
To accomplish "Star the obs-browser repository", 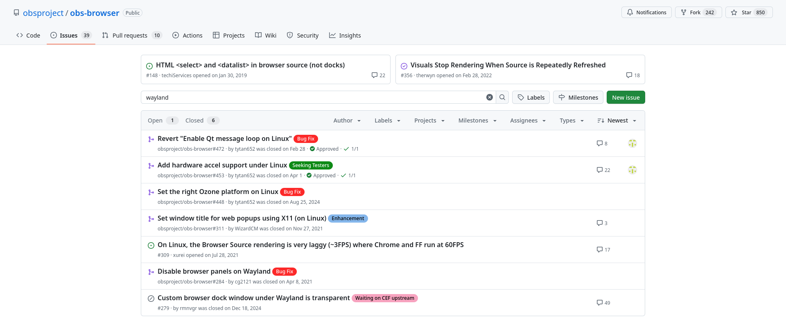I will (749, 12).
